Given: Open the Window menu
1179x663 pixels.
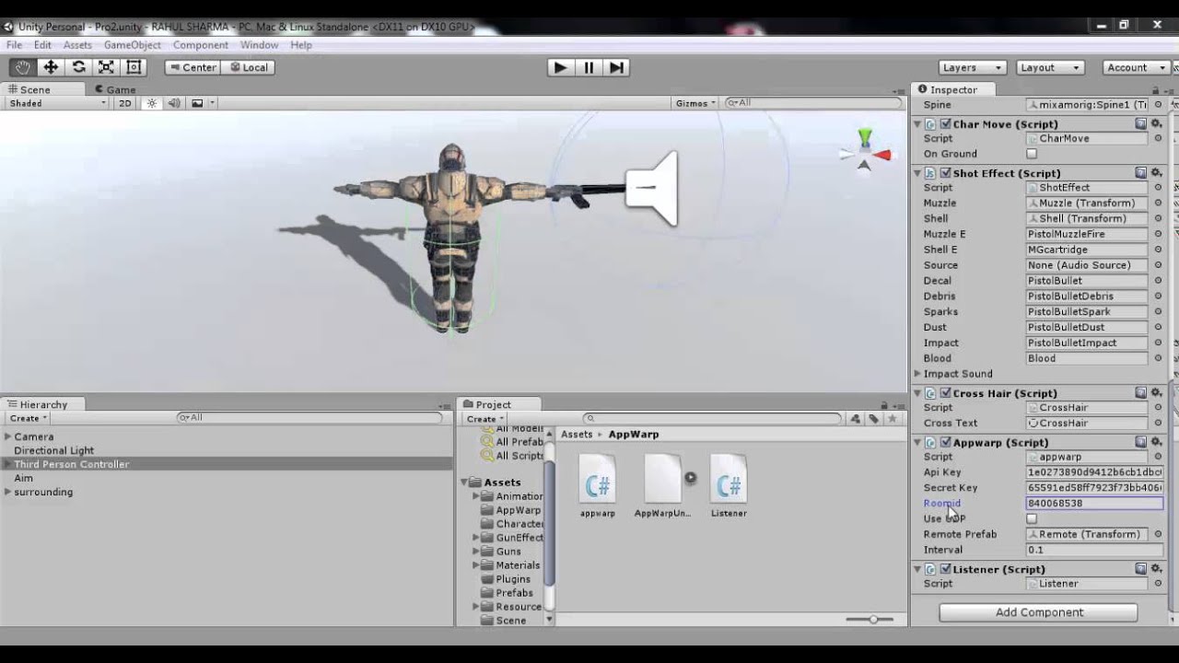Looking at the screenshot, I should (x=259, y=44).
